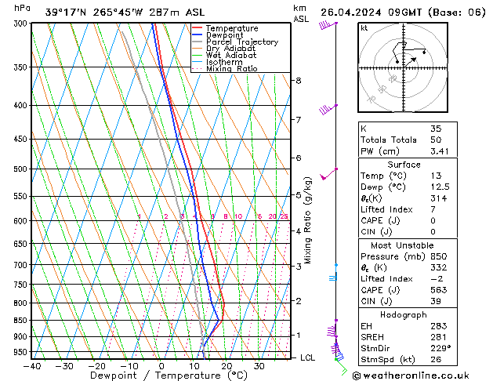493x381 pixels.
Task: Select Mixing Ratio legend entry
Action: pyautogui.click(x=232, y=69)
